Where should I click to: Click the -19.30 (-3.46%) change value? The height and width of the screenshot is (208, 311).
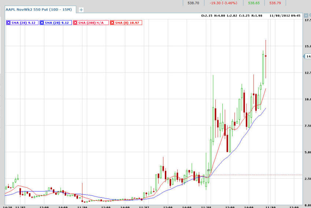click(x=223, y=3)
